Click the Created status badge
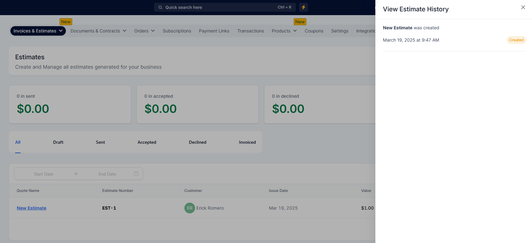The height and width of the screenshot is (243, 532). [x=516, y=40]
